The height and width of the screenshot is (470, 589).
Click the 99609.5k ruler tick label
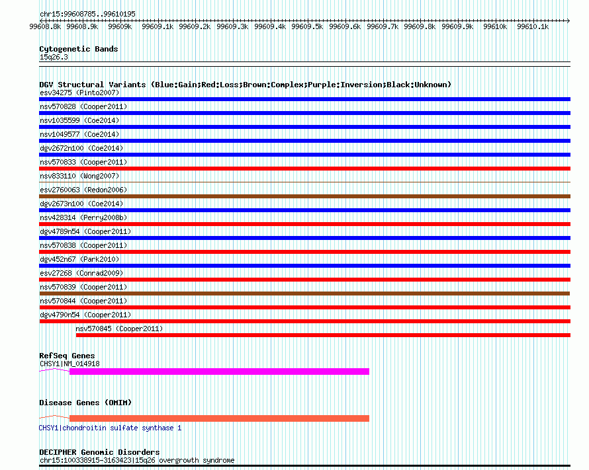click(x=307, y=26)
